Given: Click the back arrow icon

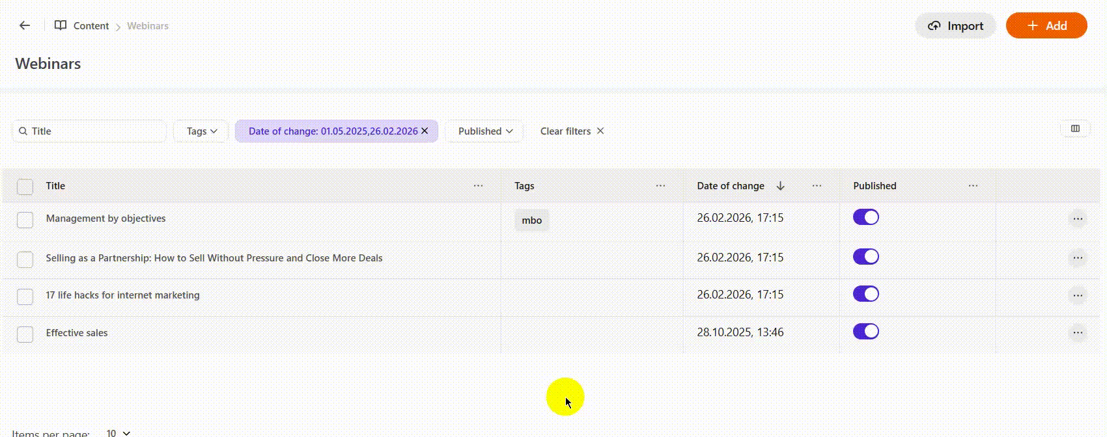Looking at the screenshot, I should [x=25, y=25].
